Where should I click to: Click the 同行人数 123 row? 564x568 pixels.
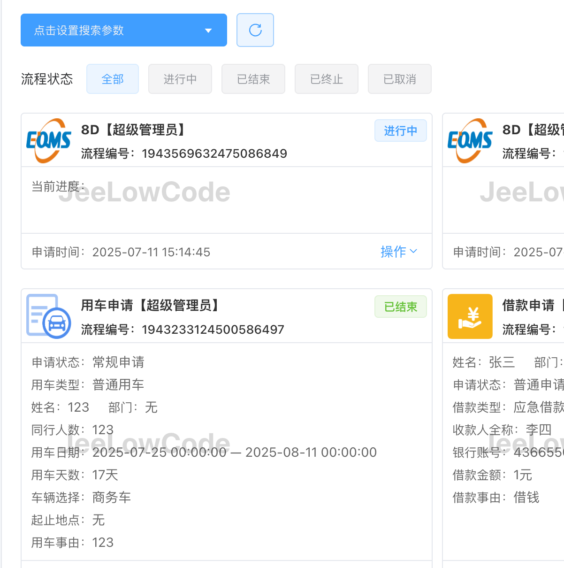click(x=72, y=430)
